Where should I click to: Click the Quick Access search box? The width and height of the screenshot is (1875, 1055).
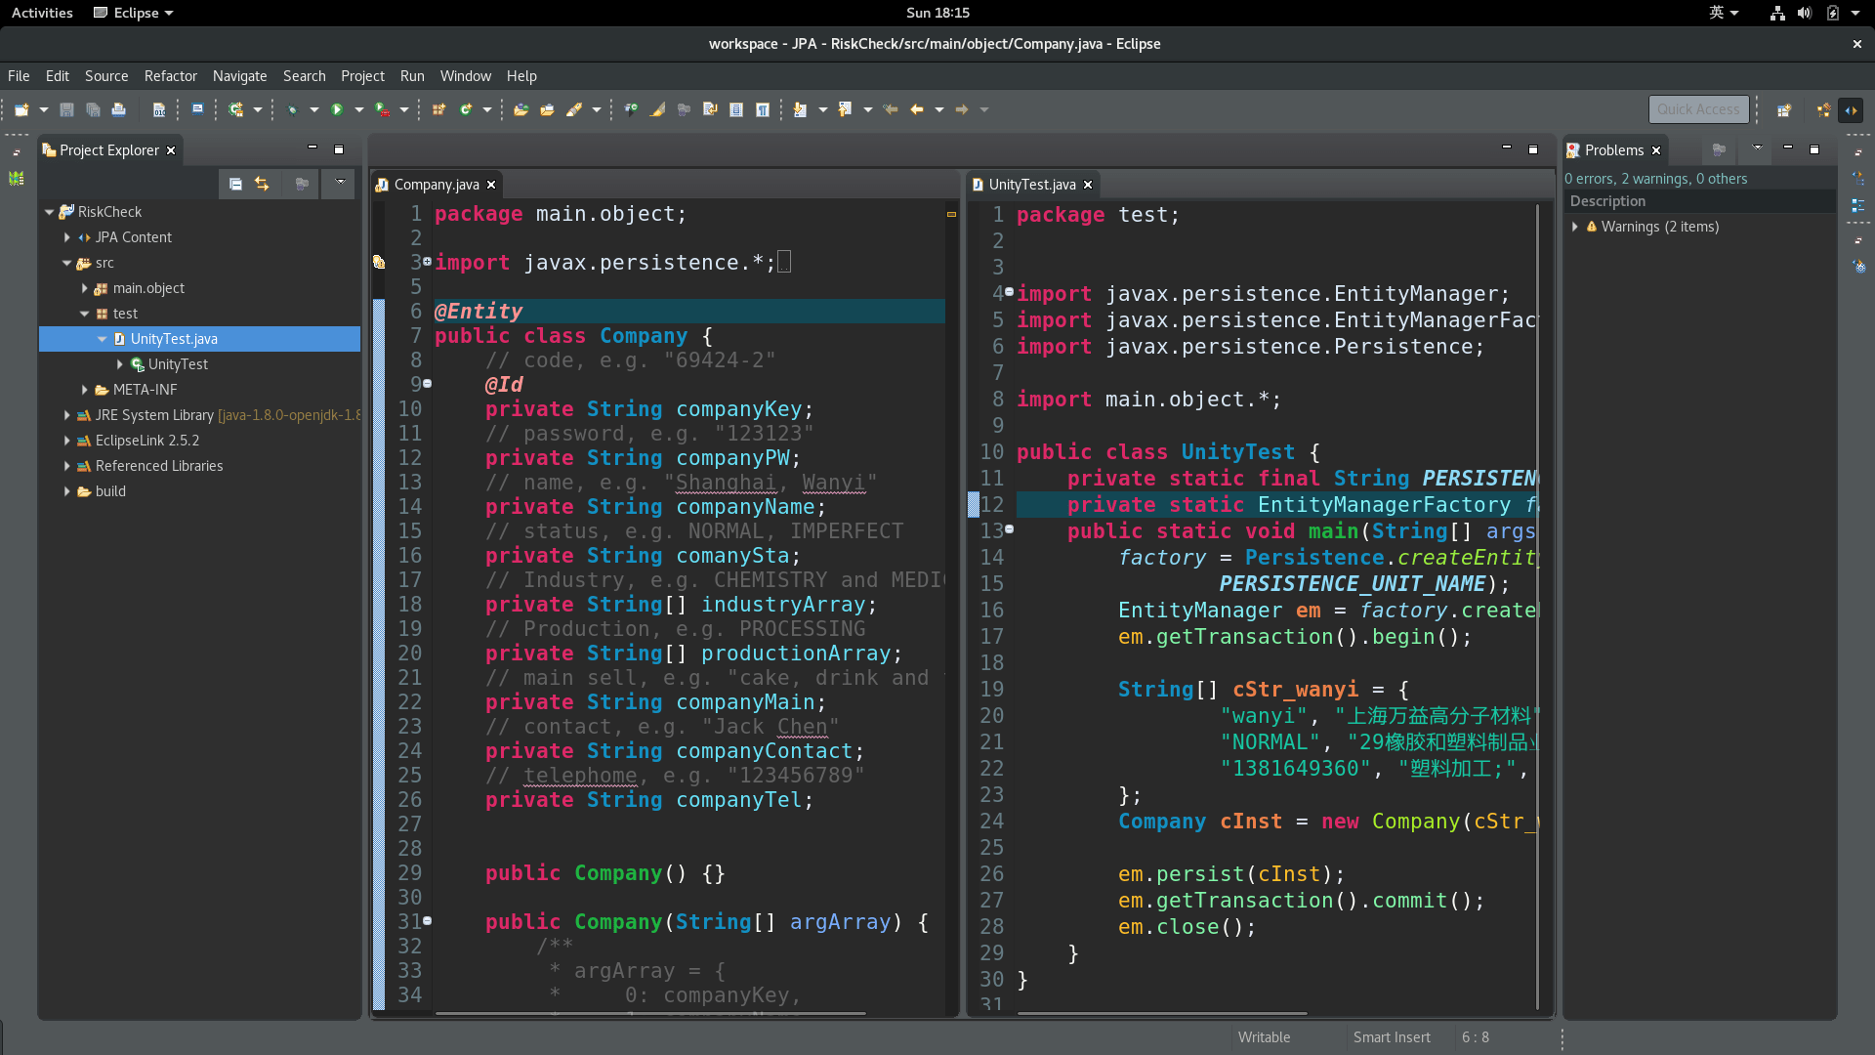(1697, 109)
